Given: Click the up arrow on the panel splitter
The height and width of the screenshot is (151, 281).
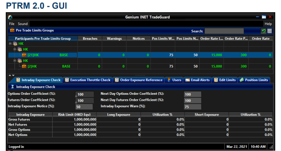Looking at the screenshot, I should point(10,75).
